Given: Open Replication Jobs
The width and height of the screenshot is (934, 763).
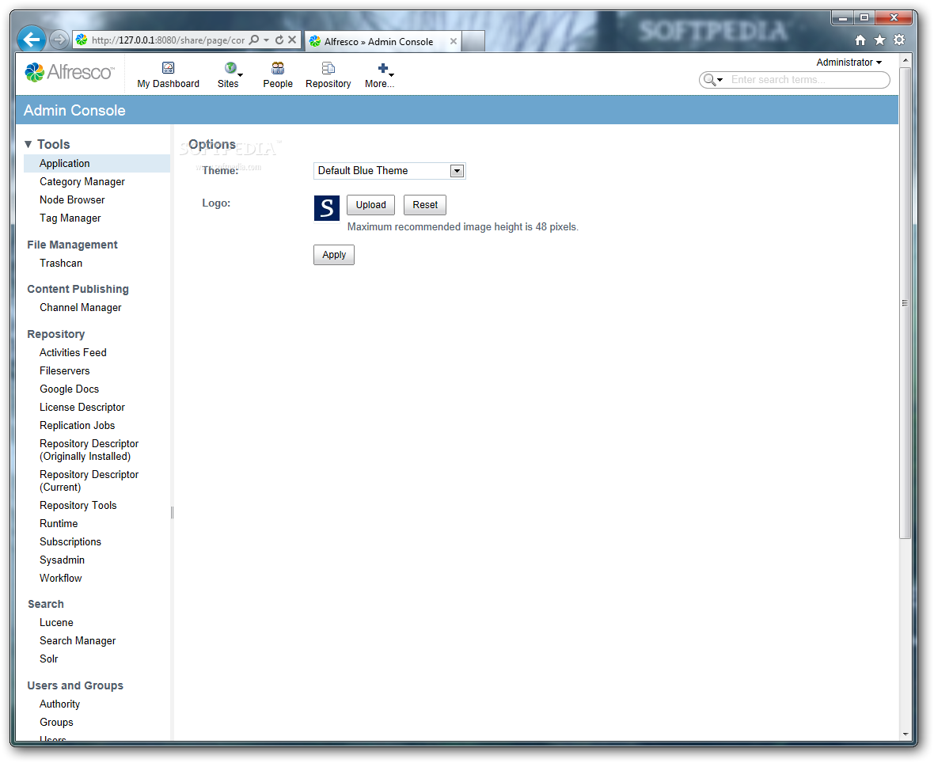Looking at the screenshot, I should coord(77,425).
